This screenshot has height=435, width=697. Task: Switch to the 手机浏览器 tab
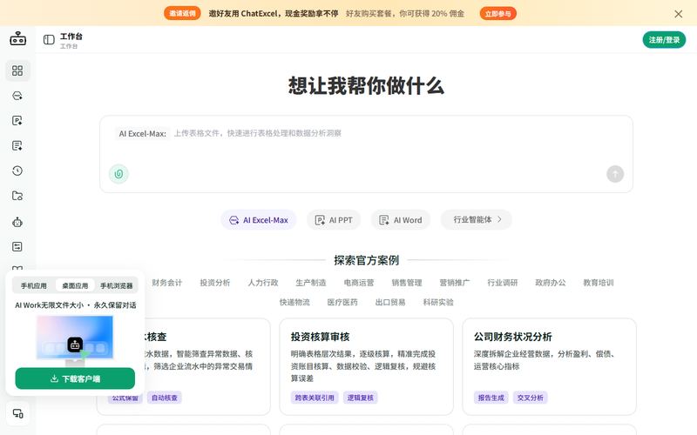click(x=117, y=285)
